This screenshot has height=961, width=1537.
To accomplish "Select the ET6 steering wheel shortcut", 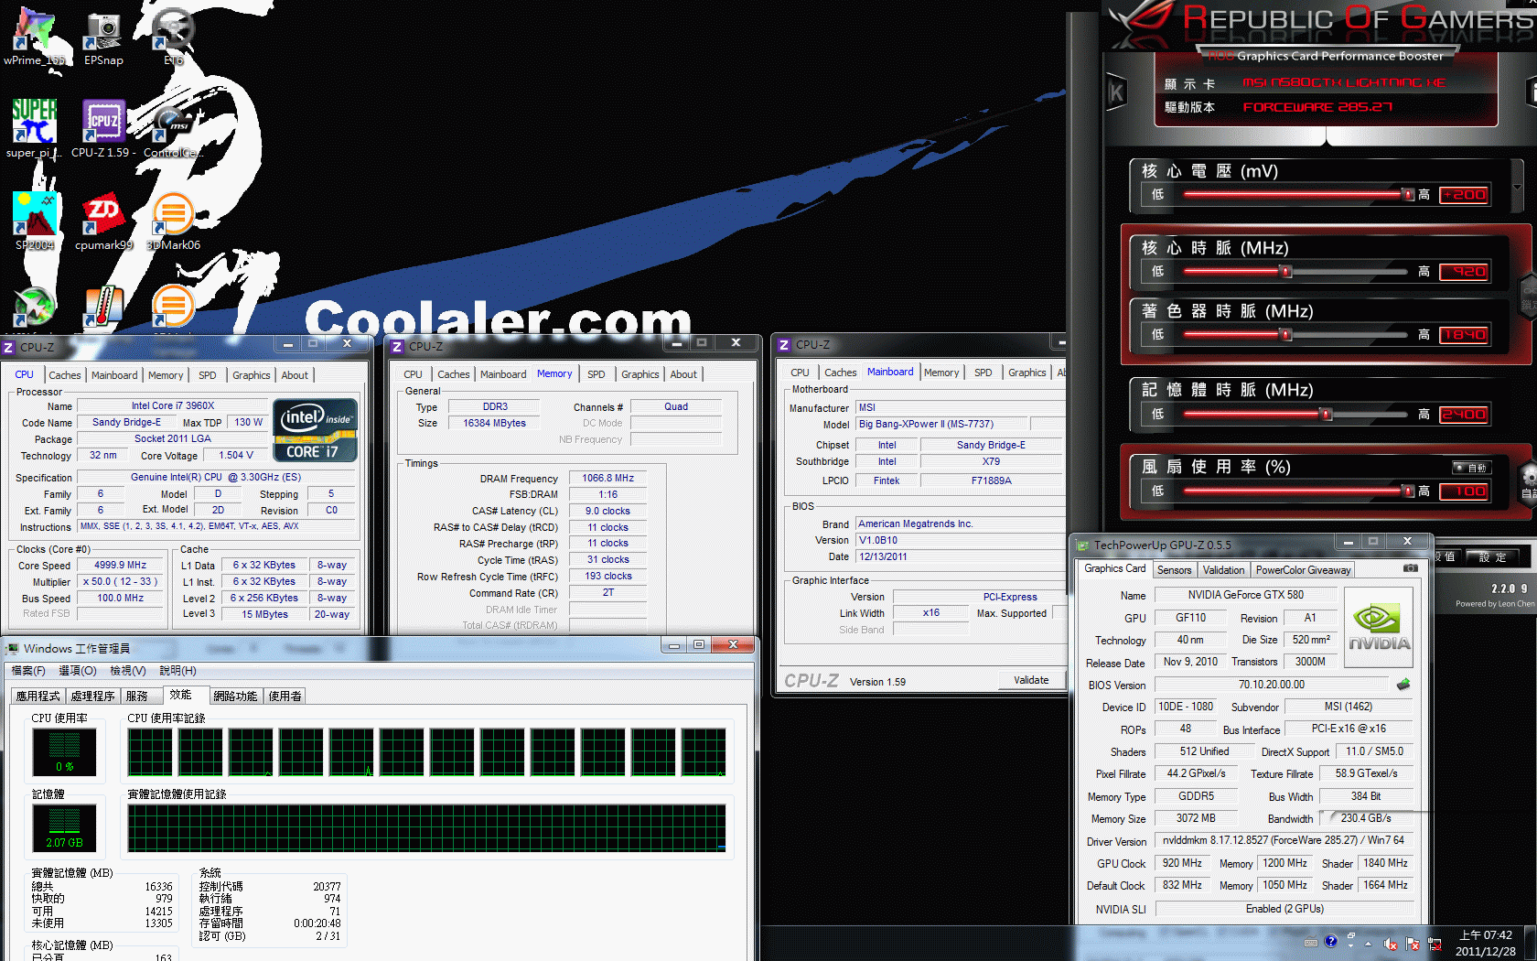I will pyautogui.click(x=173, y=37).
